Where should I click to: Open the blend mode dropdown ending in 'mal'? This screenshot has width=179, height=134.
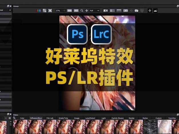(x=6, y=10)
